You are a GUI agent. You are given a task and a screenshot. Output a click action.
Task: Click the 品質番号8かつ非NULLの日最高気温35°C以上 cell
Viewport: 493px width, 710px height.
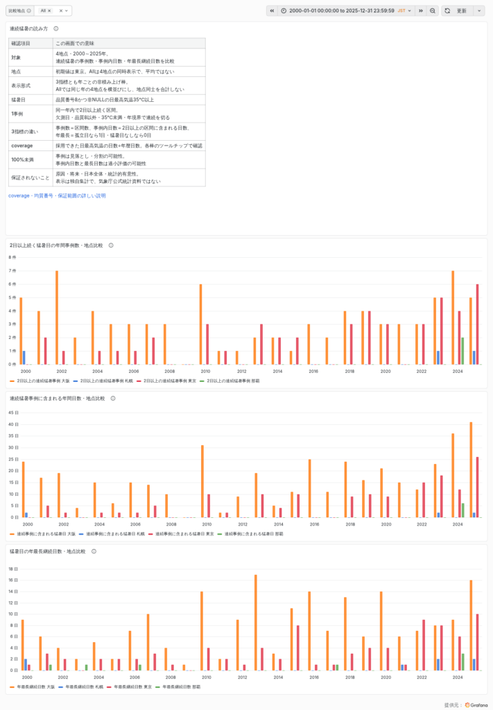click(x=129, y=100)
